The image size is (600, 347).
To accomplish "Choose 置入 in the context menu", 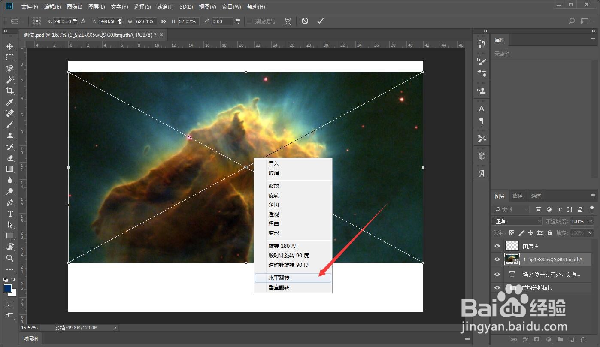I will (x=293, y=164).
